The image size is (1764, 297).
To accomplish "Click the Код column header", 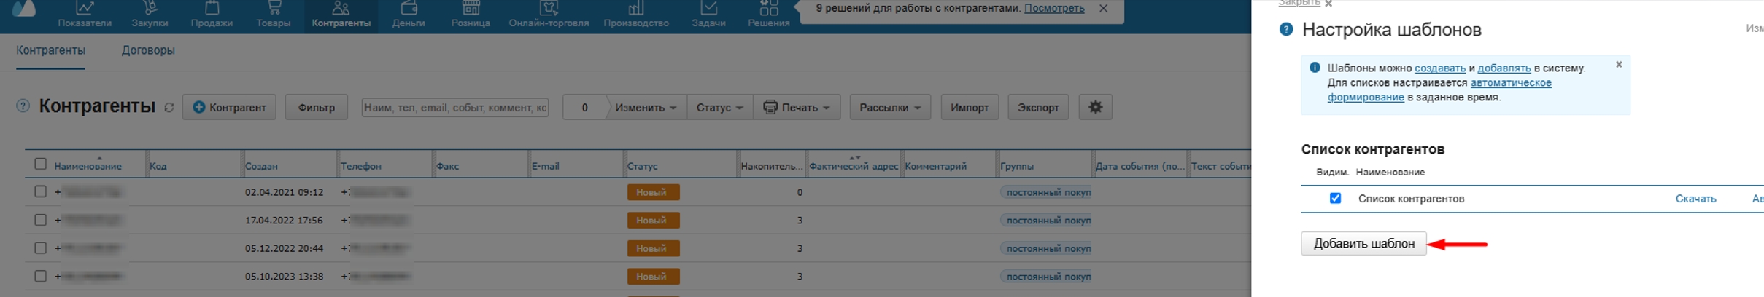I will pyautogui.click(x=158, y=166).
